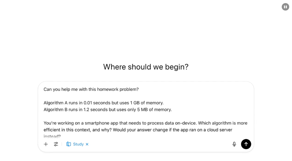Start voice dictation with the microphone icon
The width and height of the screenshot is (292, 161).
[234, 144]
